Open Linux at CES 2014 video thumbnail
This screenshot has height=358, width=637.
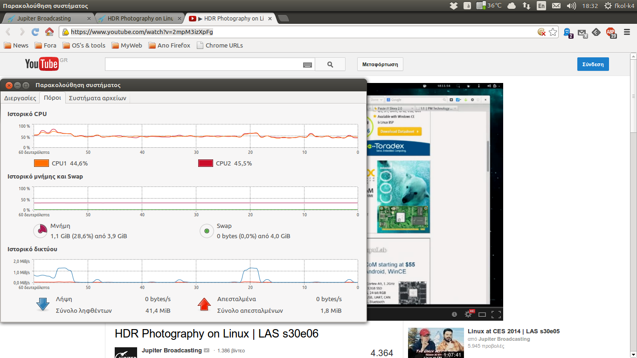click(x=436, y=343)
